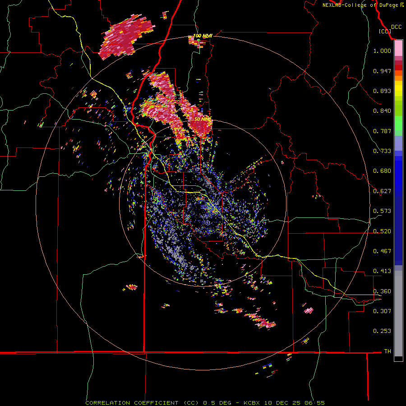The height and width of the screenshot is (406, 406).
Task: Click the 0.733 scale value
Action: tap(382, 151)
